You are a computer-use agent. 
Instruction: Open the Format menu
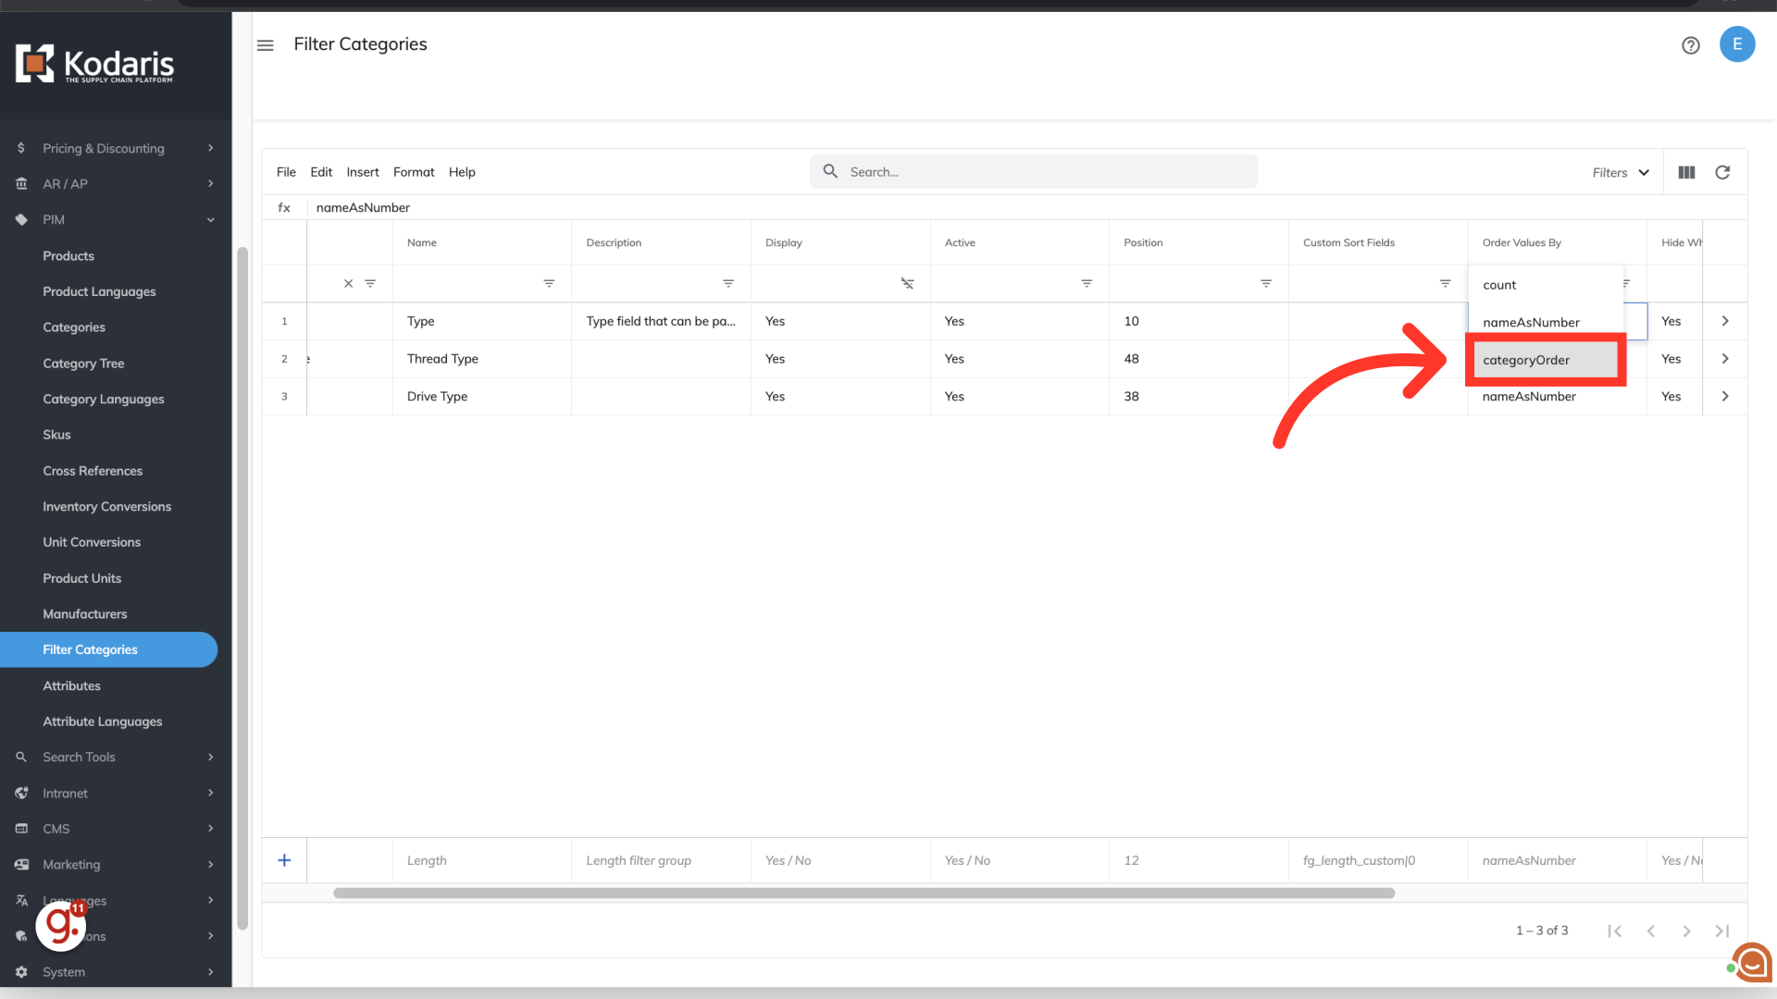[x=413, y=172]
